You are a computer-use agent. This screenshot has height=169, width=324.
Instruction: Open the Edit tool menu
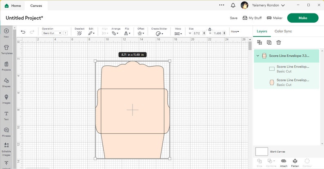(x=91, y=33)
